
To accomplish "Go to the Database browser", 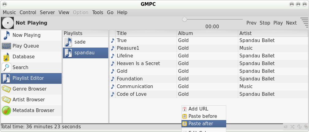I will tap(23, 57).
